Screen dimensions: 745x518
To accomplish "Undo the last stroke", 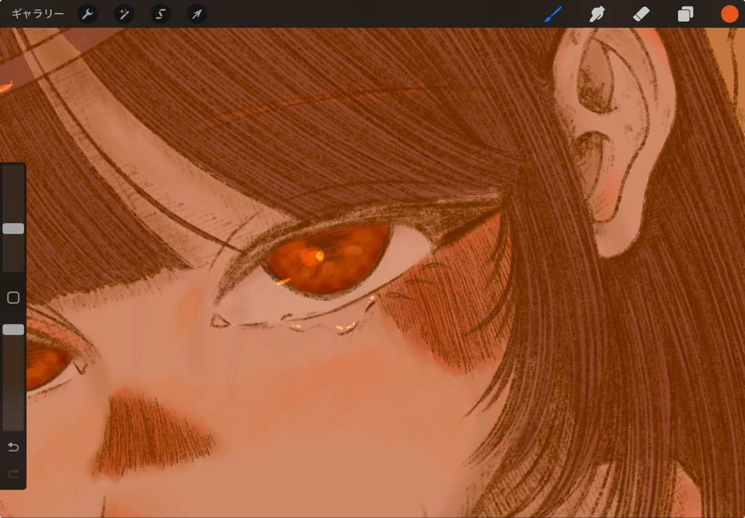I will pyautogui.click(x=13, y=447).
